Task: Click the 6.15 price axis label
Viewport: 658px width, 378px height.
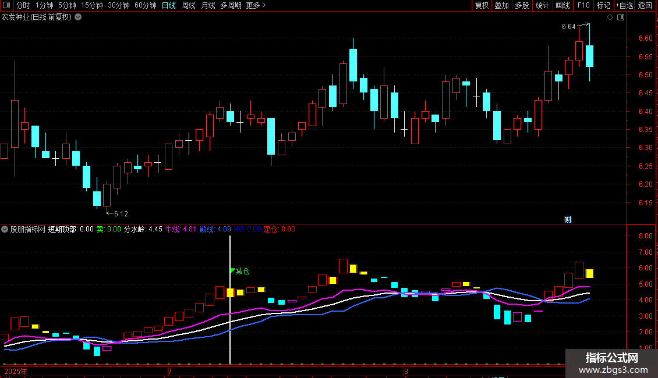Action: pos(645,202)
